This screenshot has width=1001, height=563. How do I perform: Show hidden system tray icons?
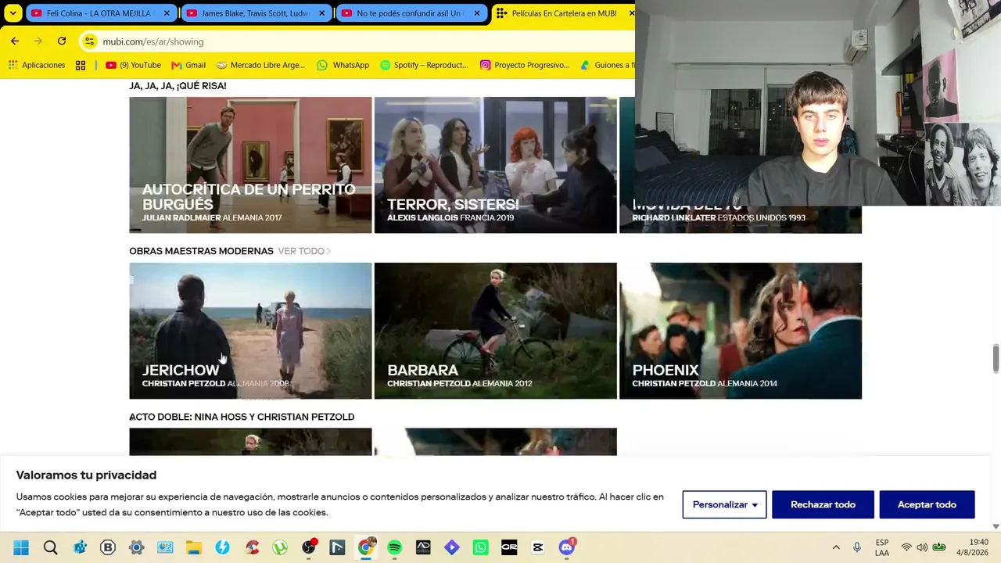tap(836, 547)
